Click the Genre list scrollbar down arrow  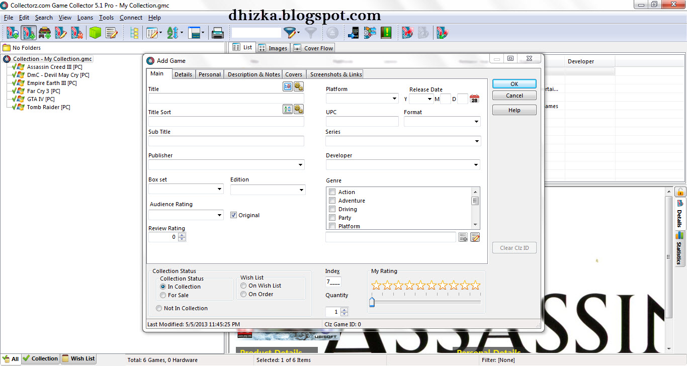tap(475, 224)
